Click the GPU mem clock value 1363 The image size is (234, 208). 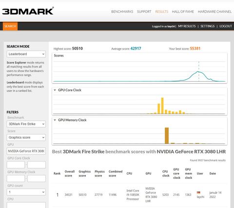(x=188, y=195)
